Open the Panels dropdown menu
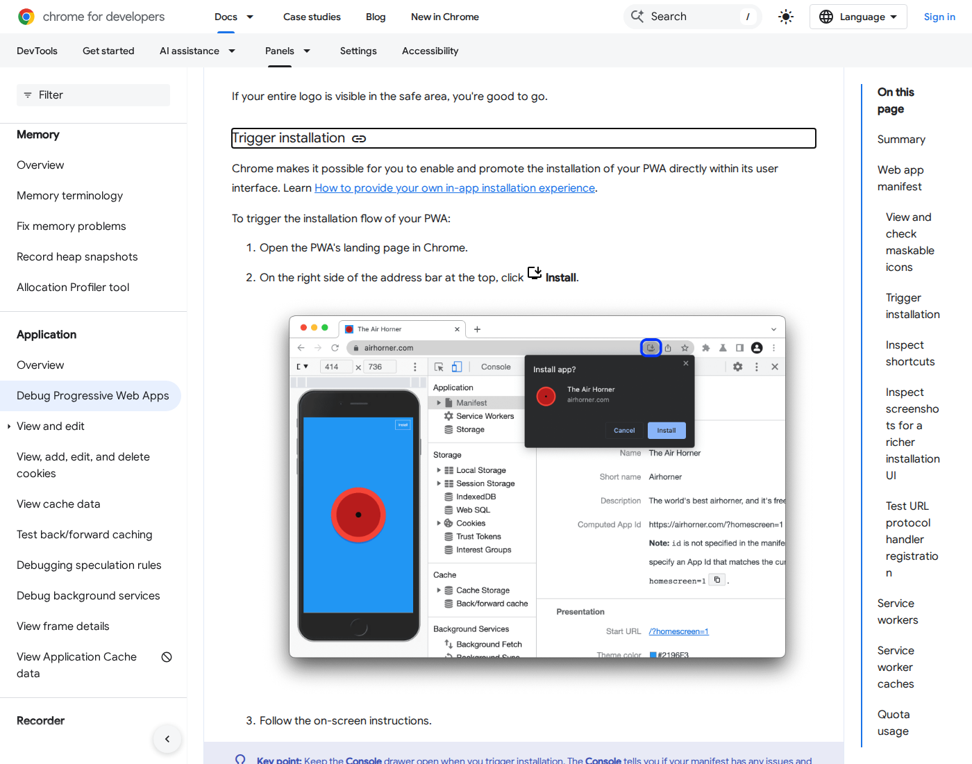Image resolution: width=972 pixels, height=764 pixels. tap(288, 50)
